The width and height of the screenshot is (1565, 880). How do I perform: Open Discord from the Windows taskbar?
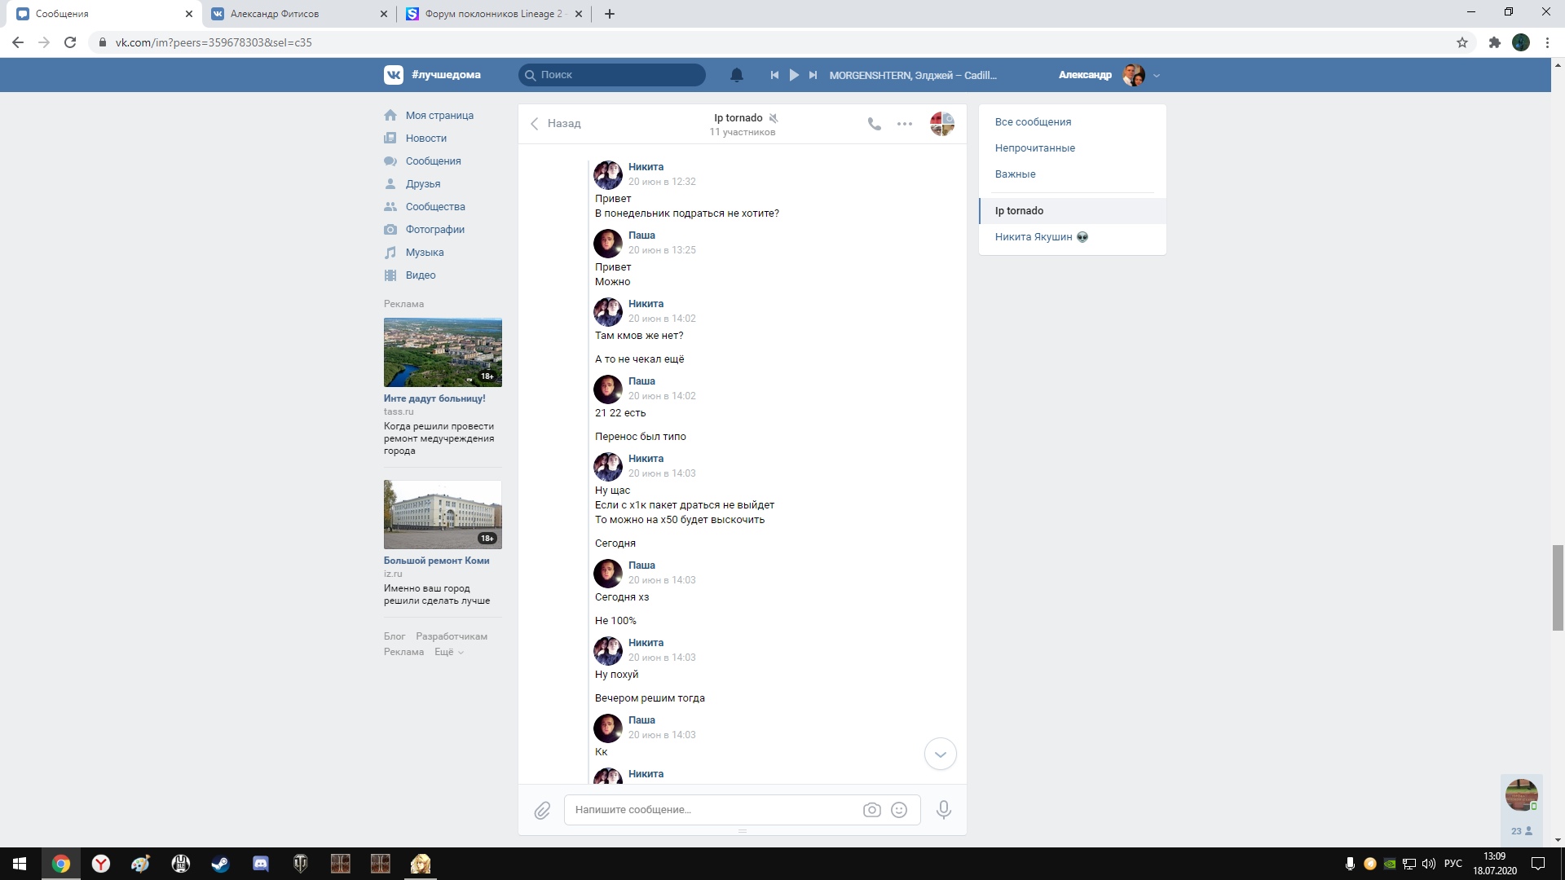(x=261, y=864)
